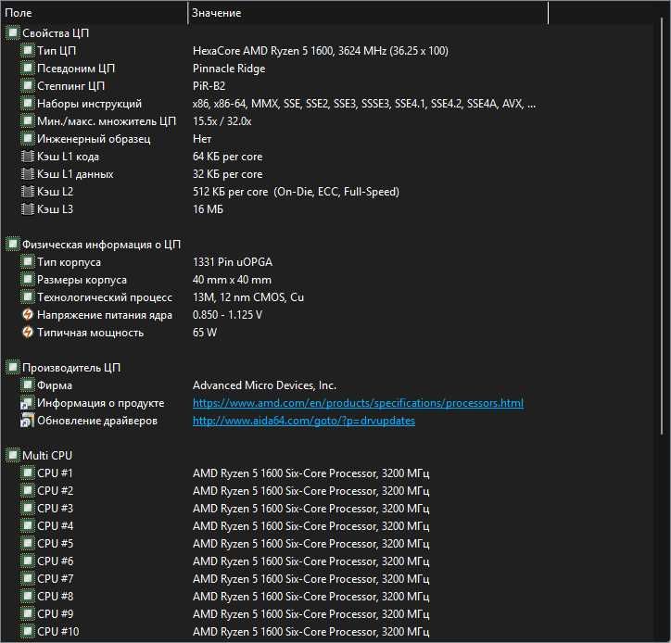
Task: Select the CPU #2 row label
Action: (56, 491)
